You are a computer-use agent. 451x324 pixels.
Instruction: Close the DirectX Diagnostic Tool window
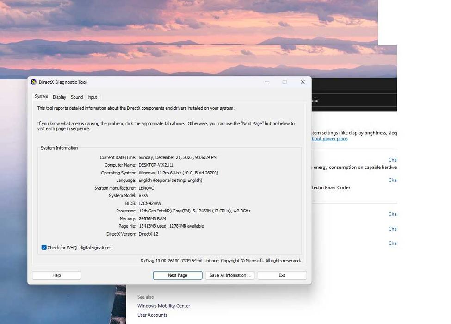click(303, 82)
